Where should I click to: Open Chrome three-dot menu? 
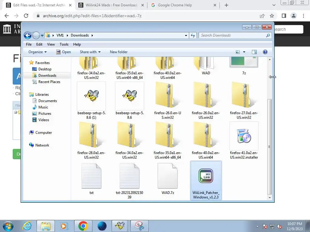pos(303,16)
